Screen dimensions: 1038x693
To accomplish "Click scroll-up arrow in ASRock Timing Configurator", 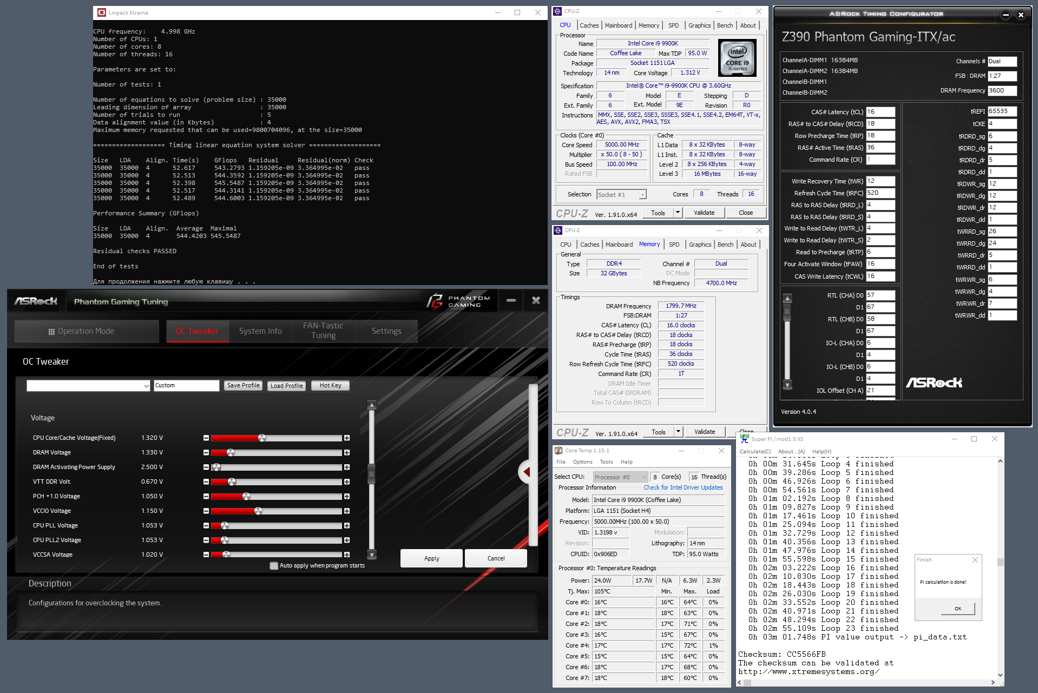I will [787, 298].
